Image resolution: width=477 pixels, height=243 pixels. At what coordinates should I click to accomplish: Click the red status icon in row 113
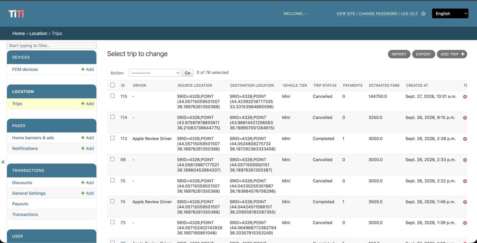point(465,139)
